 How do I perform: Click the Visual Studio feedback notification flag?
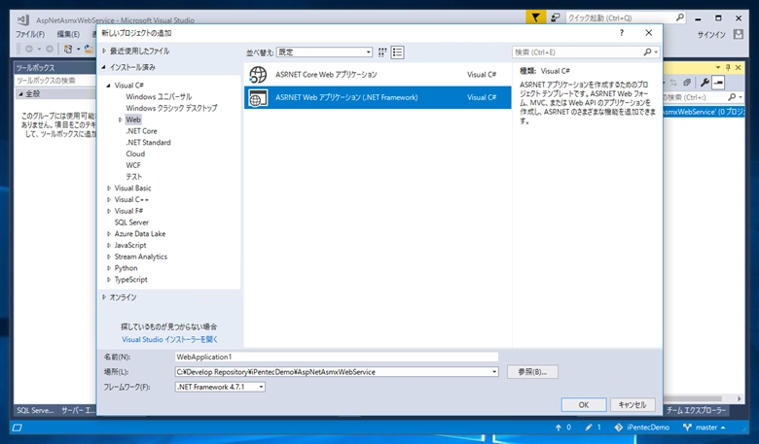point(536,17)
